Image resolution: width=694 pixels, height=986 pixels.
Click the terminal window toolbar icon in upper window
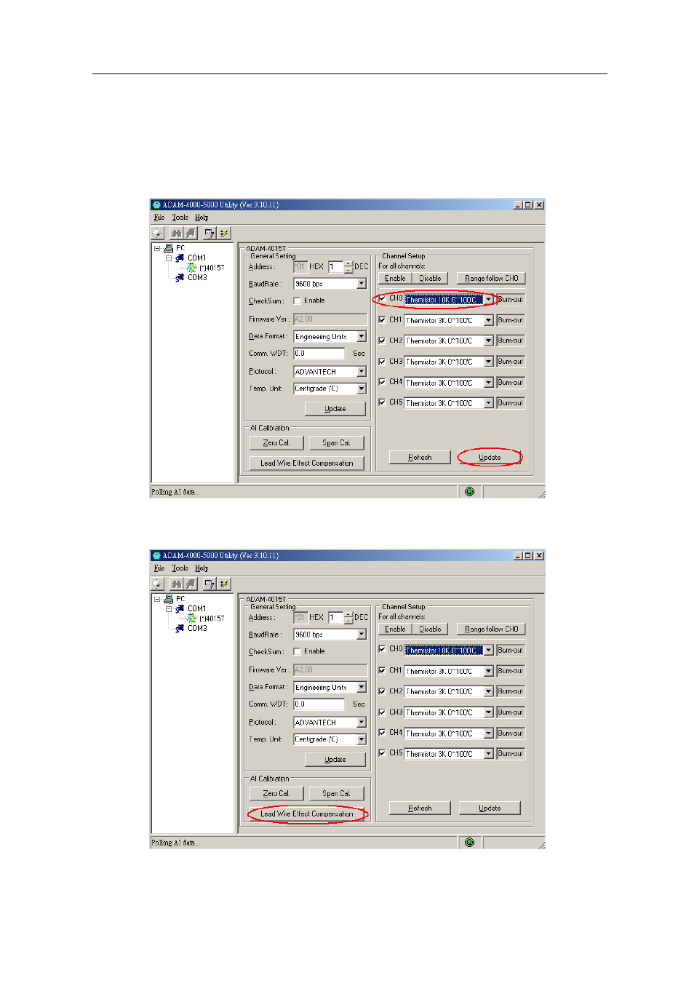point(210,234)
